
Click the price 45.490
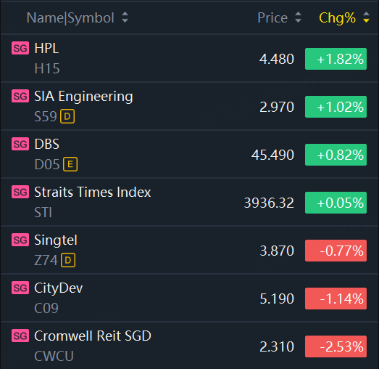tap(272, 155)
